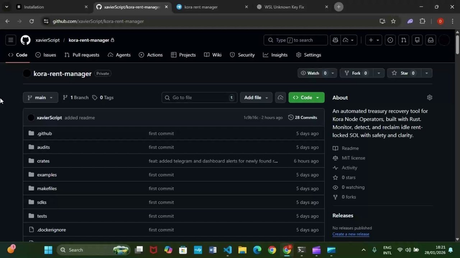Reload the page with the refresh button

pyautogui.click(x=32, y=21)
